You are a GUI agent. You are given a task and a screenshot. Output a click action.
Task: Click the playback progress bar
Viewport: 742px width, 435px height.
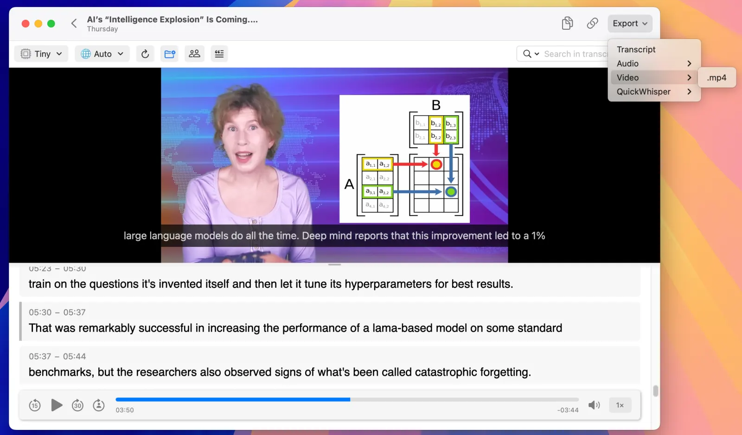pos(347,399)
